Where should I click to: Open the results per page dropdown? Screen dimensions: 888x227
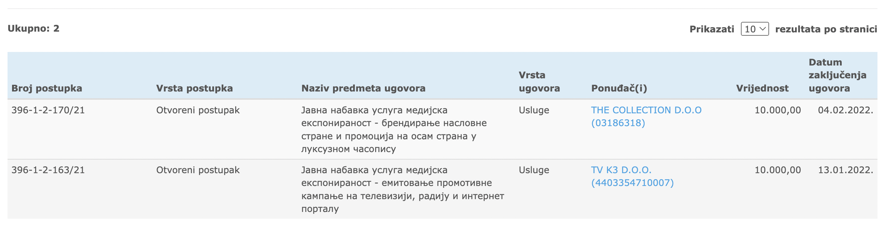[x=754, y=29]
